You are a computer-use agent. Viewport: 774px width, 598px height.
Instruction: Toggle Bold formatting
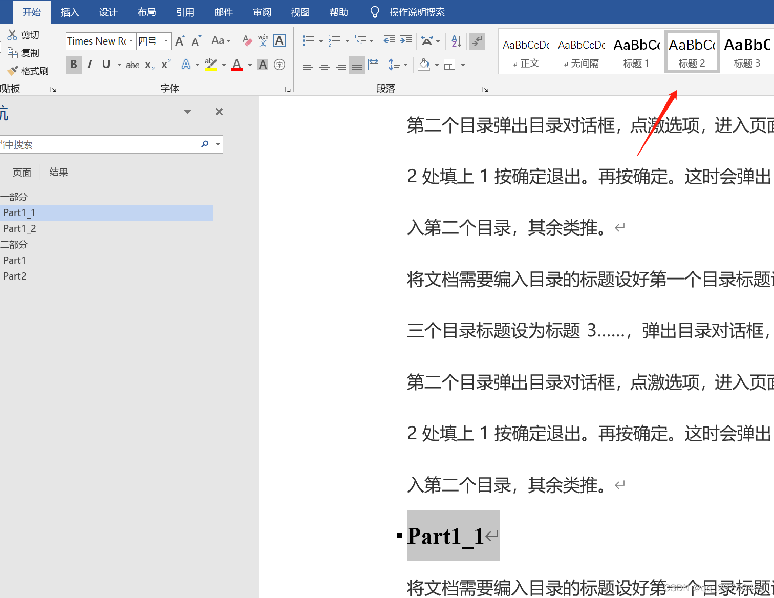(x=74, y=65)
